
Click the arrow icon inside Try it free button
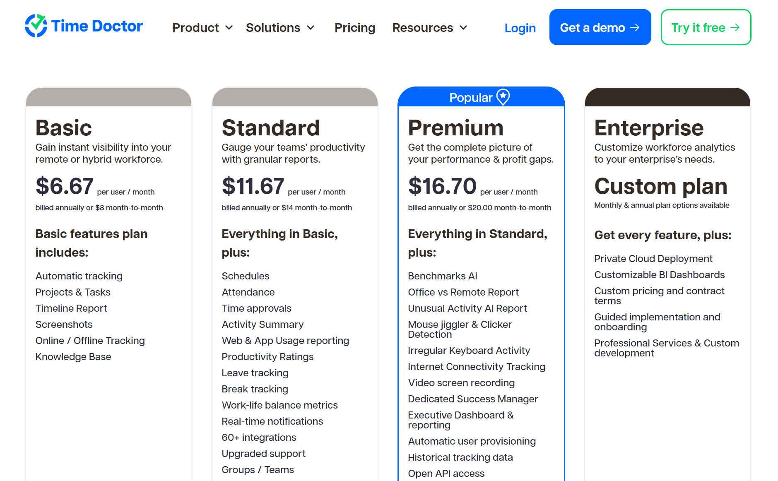(x=736, y=27)
